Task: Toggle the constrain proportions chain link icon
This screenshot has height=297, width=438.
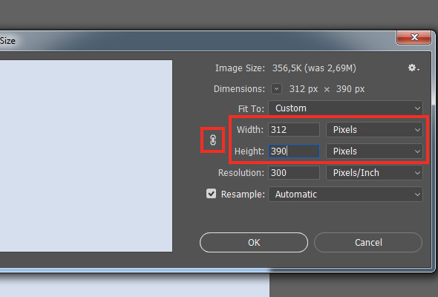Action: click(213, 140)
